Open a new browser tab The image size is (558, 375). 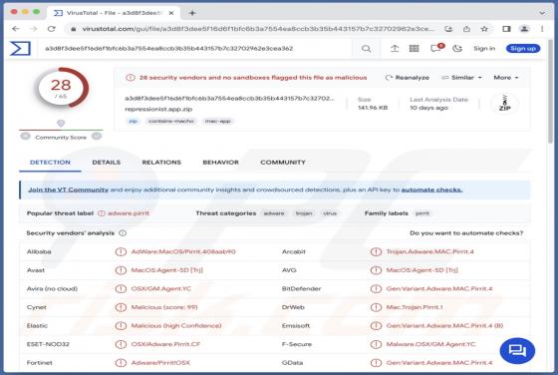coord(192,13)
